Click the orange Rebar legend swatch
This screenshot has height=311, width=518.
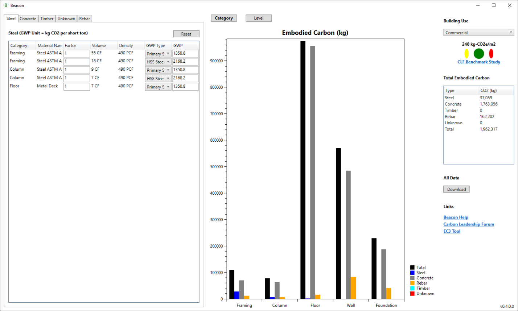point(412,283)
